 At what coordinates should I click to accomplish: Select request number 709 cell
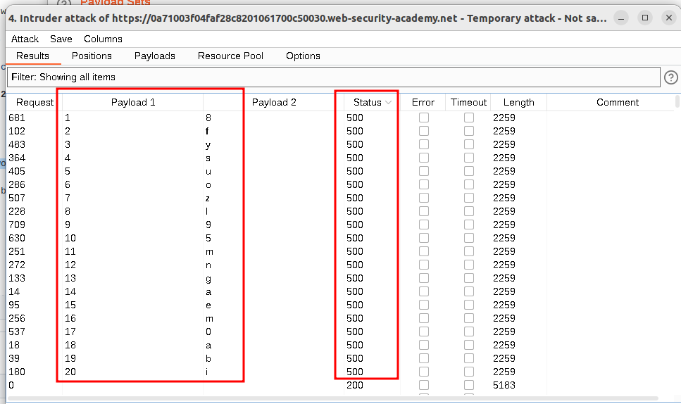pyautogui.click(x=17, y=225)
